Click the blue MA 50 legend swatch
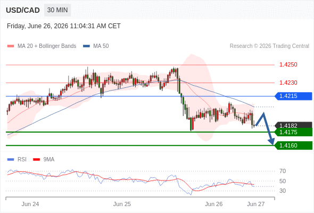 (x=86, y=46)
